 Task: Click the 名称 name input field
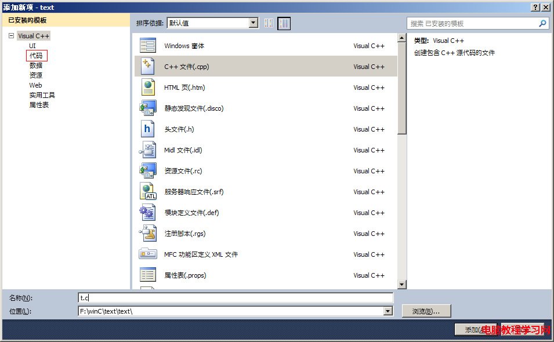[236, 298]
